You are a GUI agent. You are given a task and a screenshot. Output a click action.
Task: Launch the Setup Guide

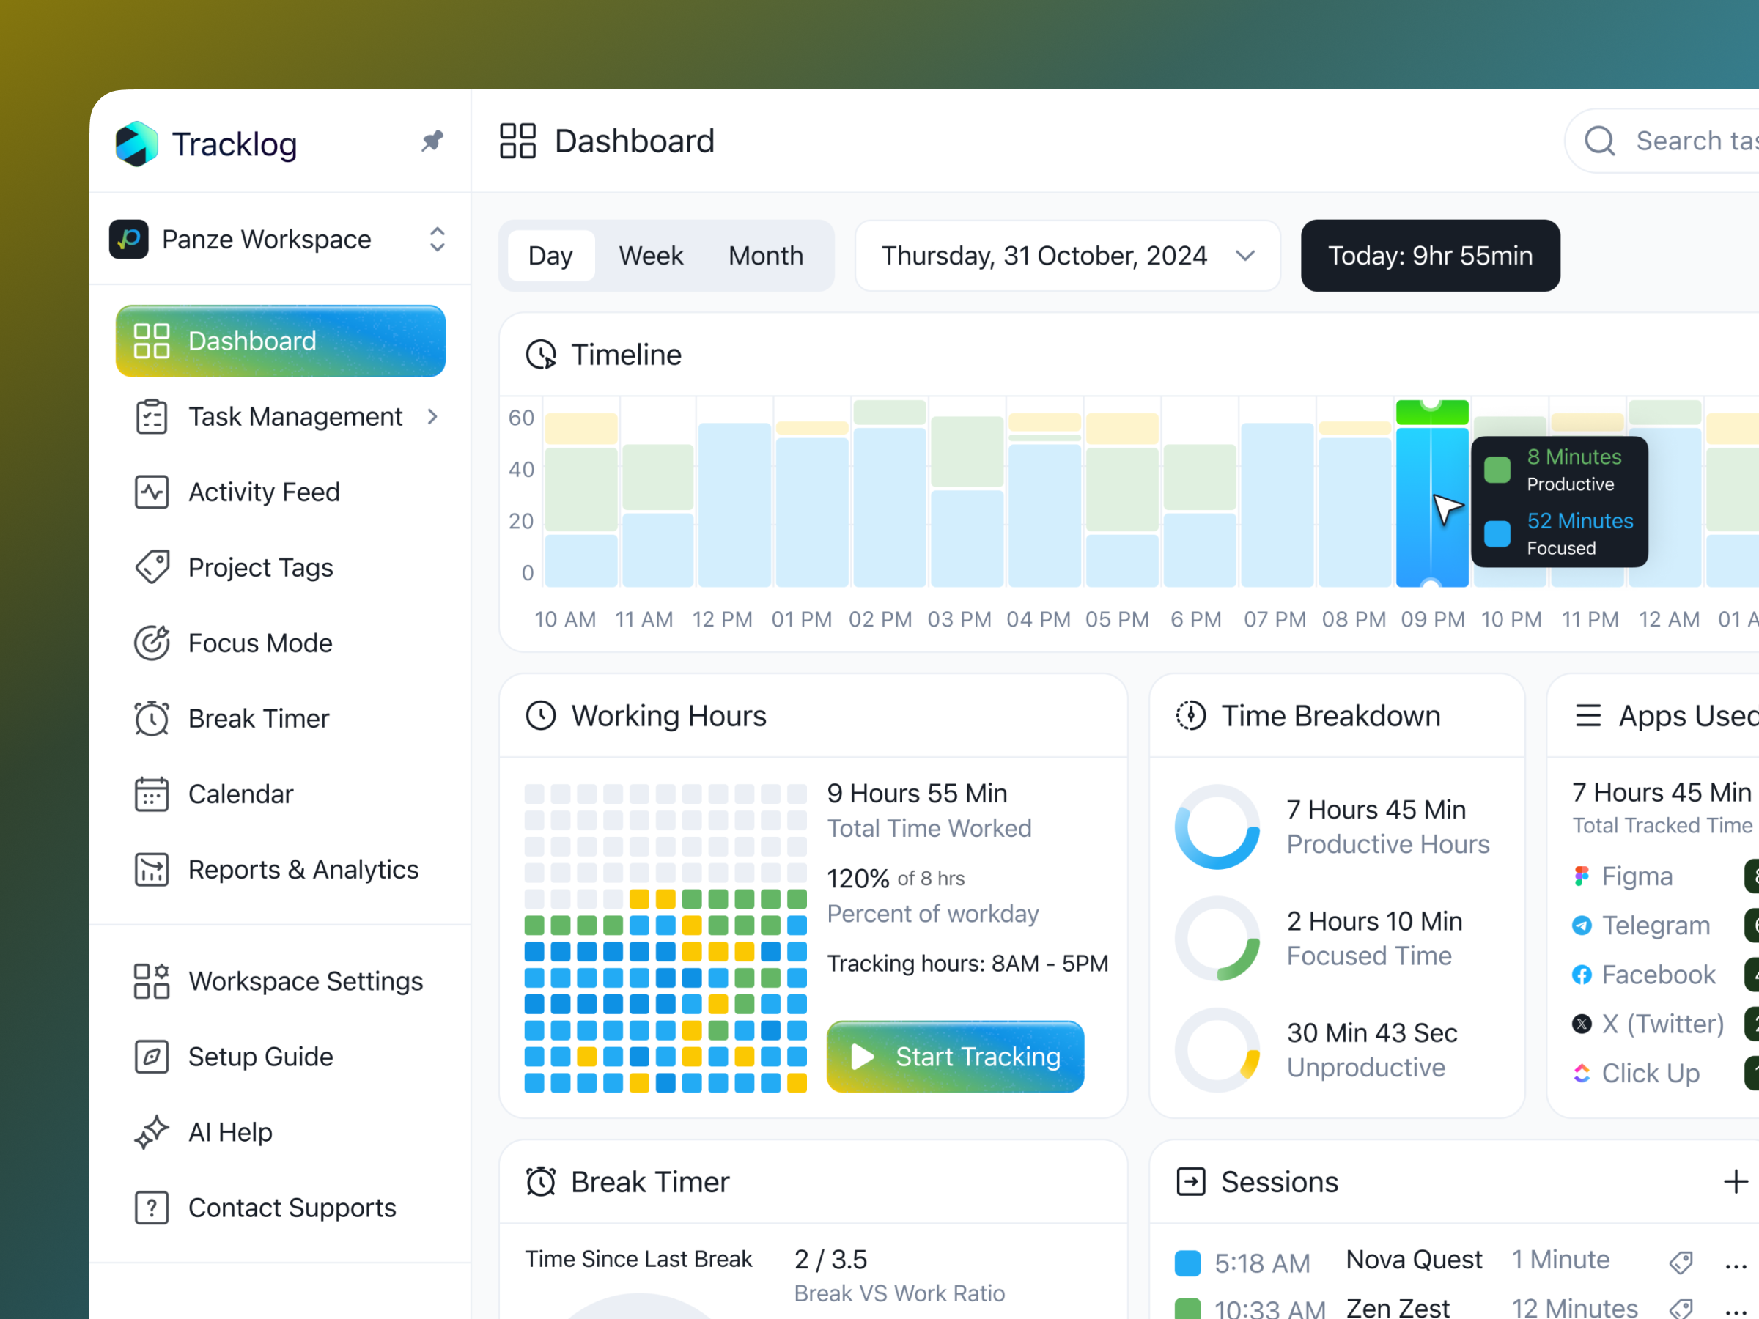click(x=260, y=1056)
